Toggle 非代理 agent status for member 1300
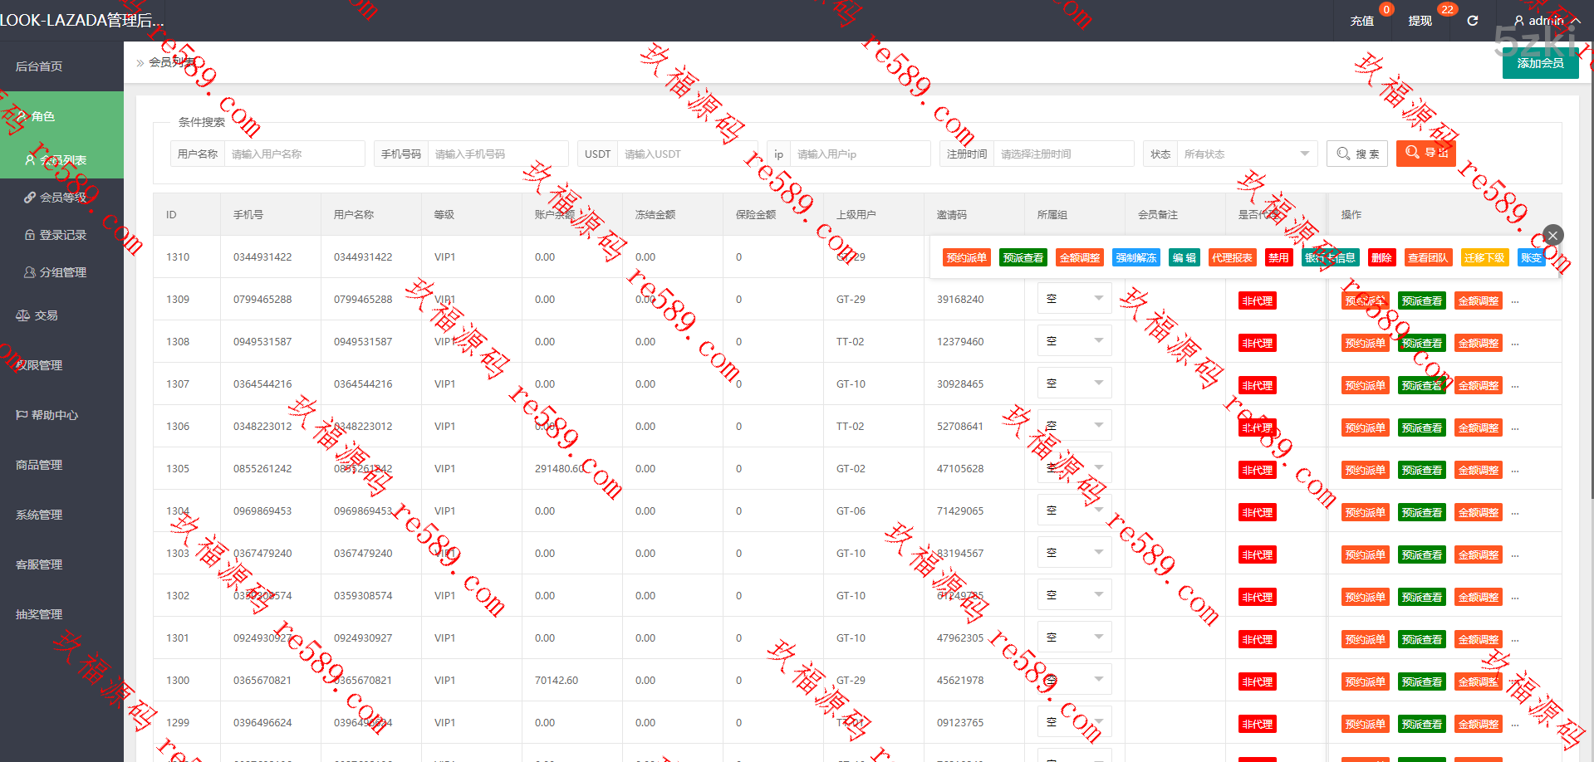The image size is (1594, 762). (x=1257, y=681)
